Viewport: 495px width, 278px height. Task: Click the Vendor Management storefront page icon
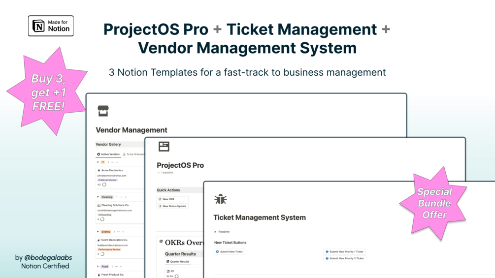103,111
